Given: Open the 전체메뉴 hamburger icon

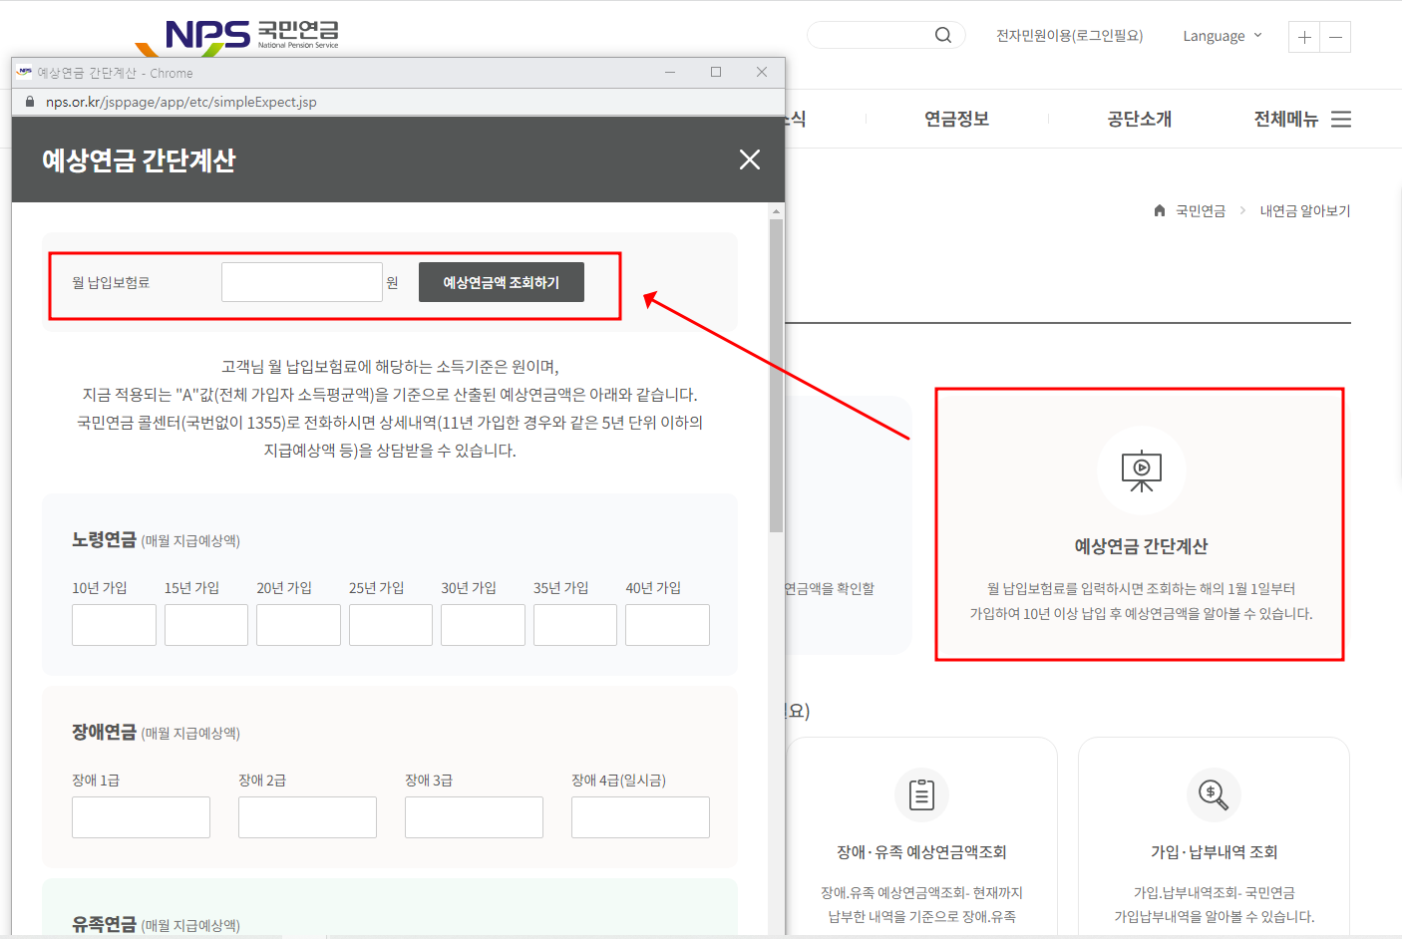Looking at the screenshot, I should click(1340, 119).
